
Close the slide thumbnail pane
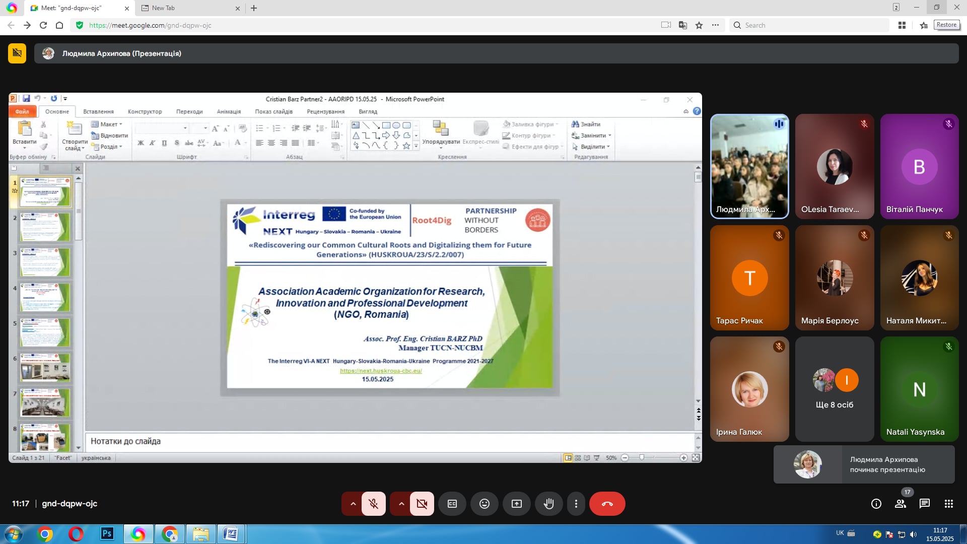pos(78,169)
